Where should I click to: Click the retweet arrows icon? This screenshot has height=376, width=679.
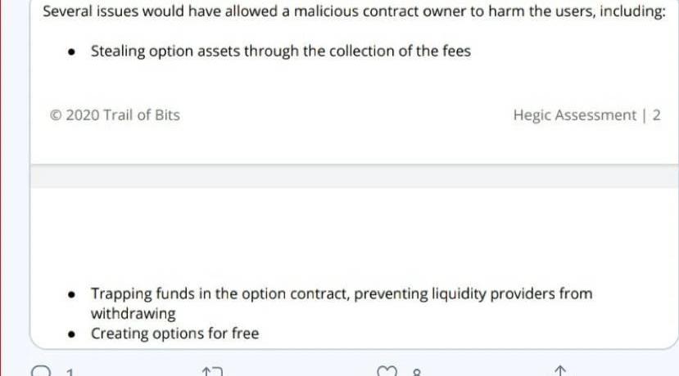tap(213, 371)
